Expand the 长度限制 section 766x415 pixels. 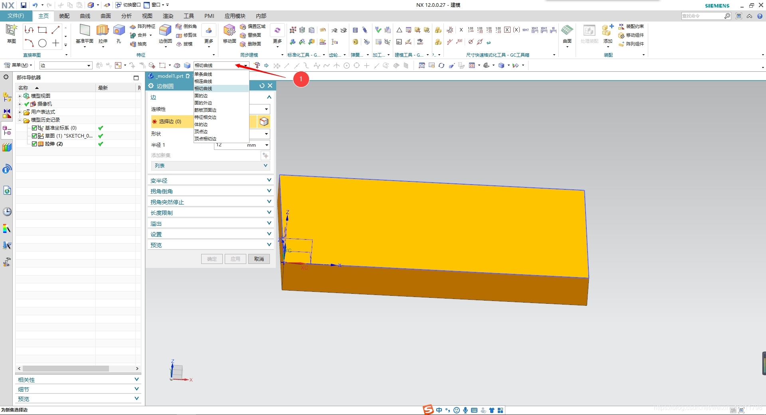point(211,213)
